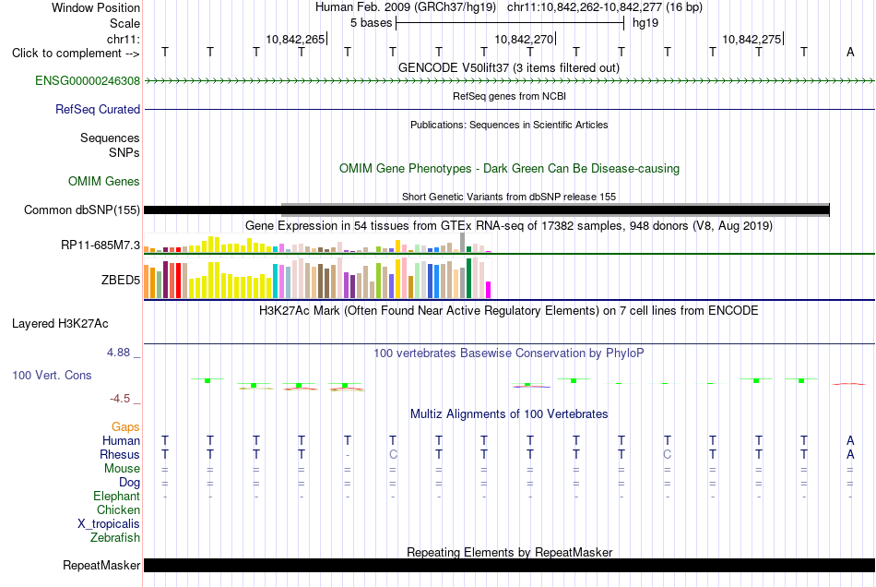Image resolution: width=876 pixels, height=587 pixels.
Task: Click the dash gap in Rhesus row
Action: pos(348,455)
